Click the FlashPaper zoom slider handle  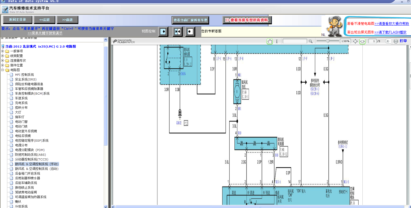coord(328,41)
